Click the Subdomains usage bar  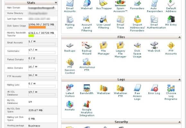click(42, 53)
